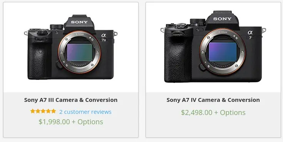Click the fifth gold rating star

pyautogui.click(x=54, y=111)
